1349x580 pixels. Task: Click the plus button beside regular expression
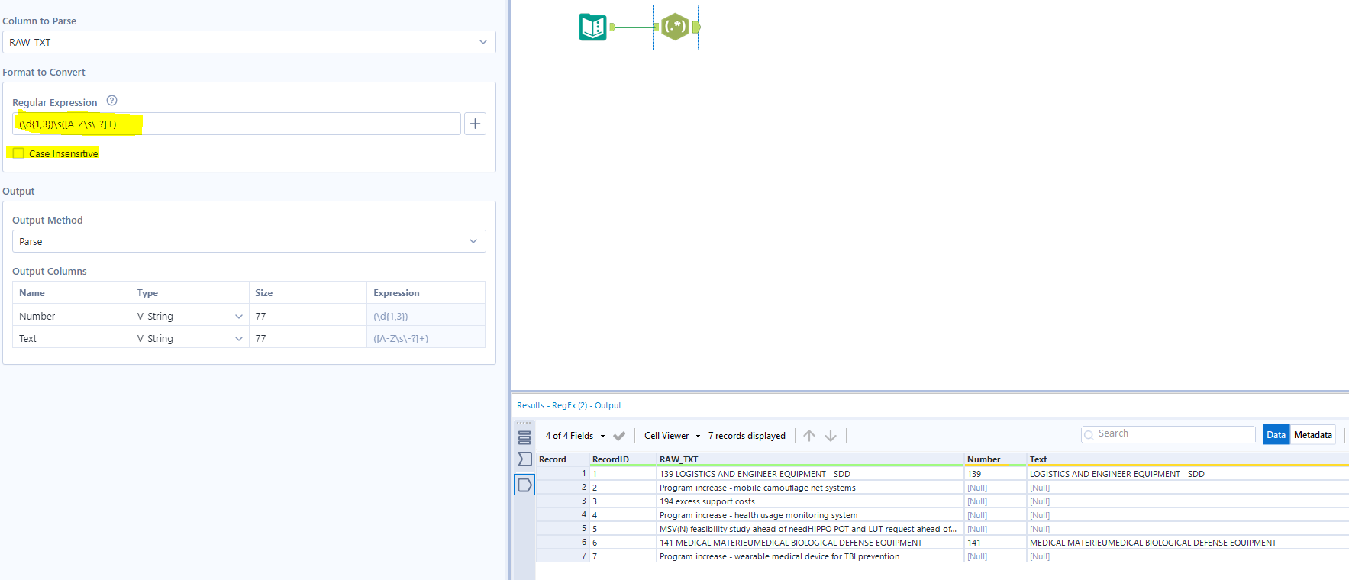point(475,124)
